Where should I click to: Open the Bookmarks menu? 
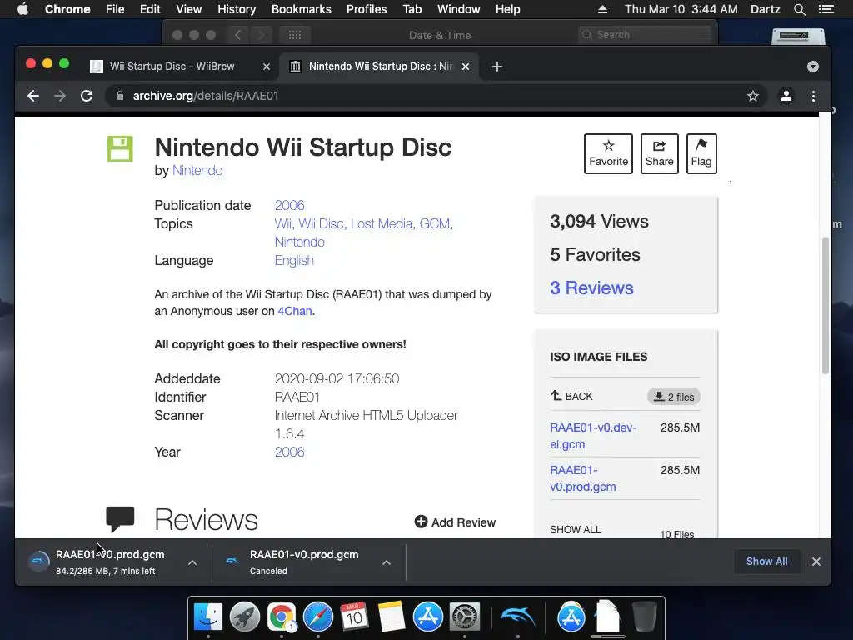tap(302, 9)
